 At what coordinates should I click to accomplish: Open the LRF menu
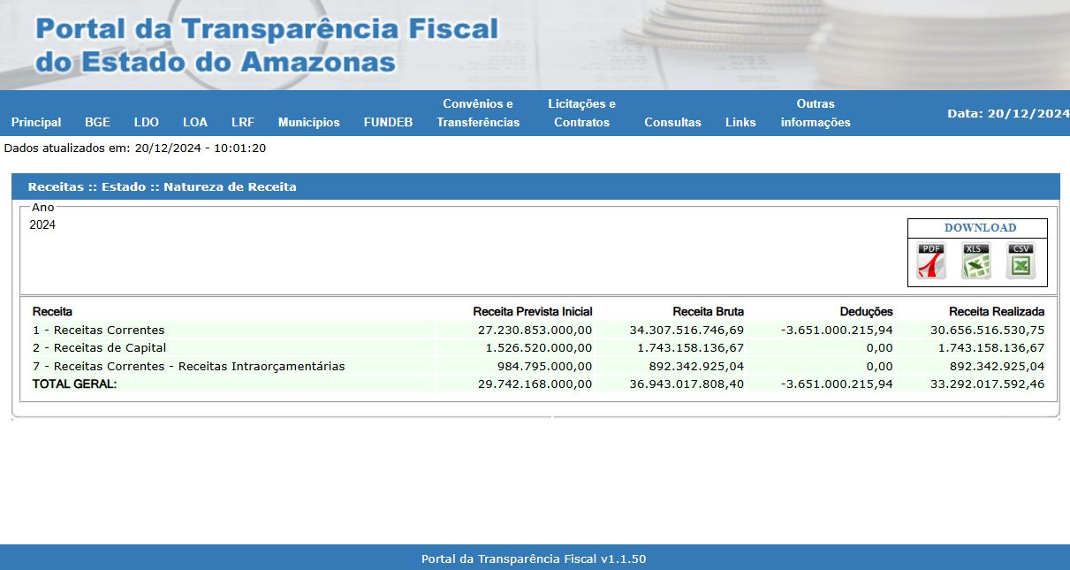pyautogui.click(x=243, y=122)
